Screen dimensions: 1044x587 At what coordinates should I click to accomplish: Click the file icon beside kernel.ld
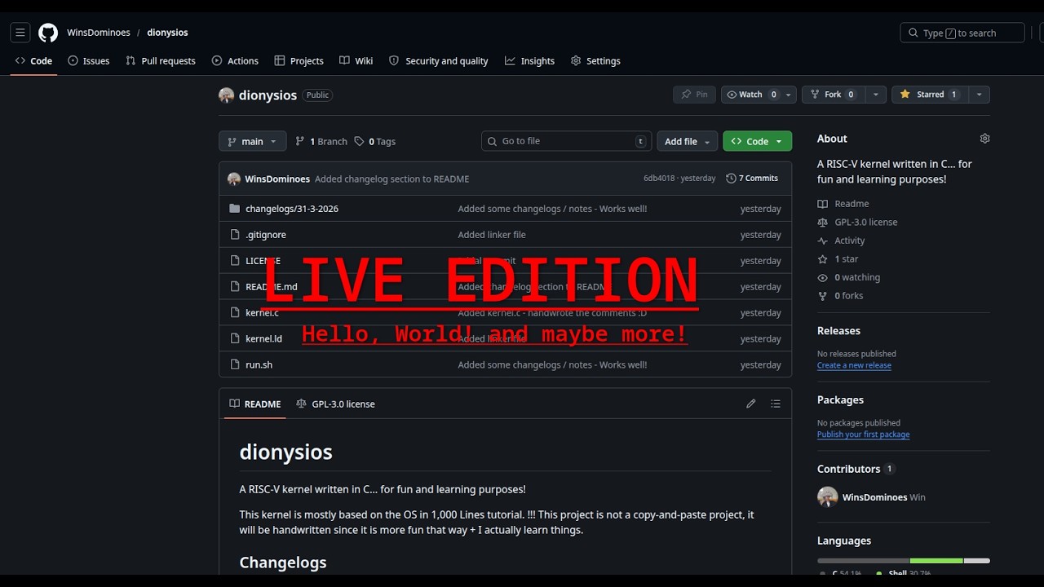(235, 339)
